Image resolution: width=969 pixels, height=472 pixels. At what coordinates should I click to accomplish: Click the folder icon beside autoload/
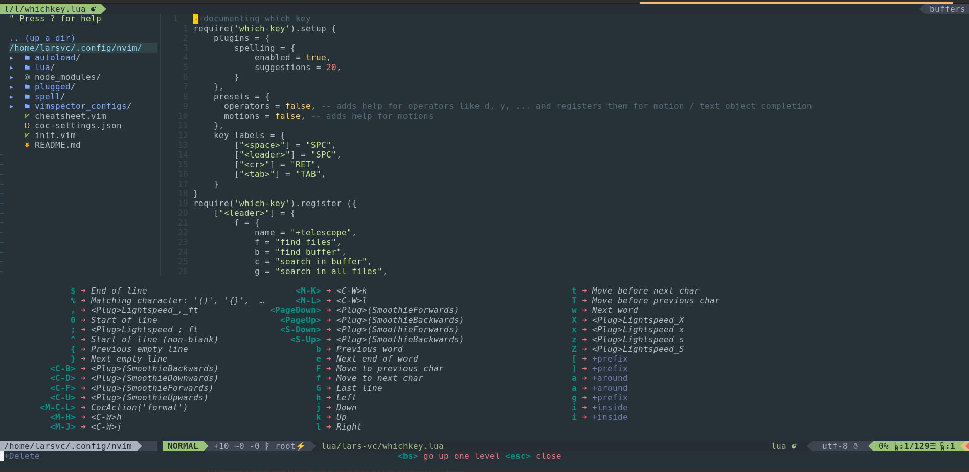tap(27, 57)
